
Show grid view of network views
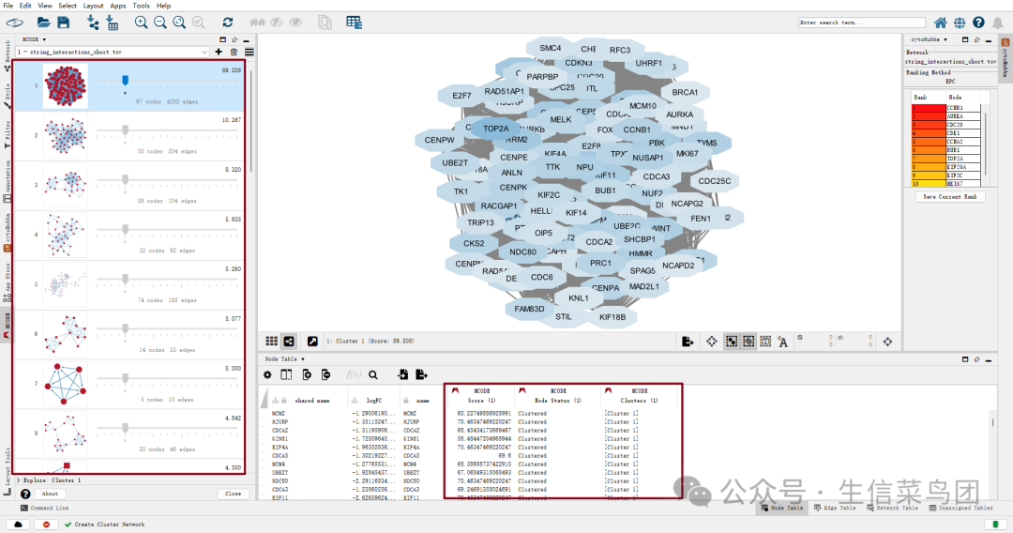click(272, 342)
